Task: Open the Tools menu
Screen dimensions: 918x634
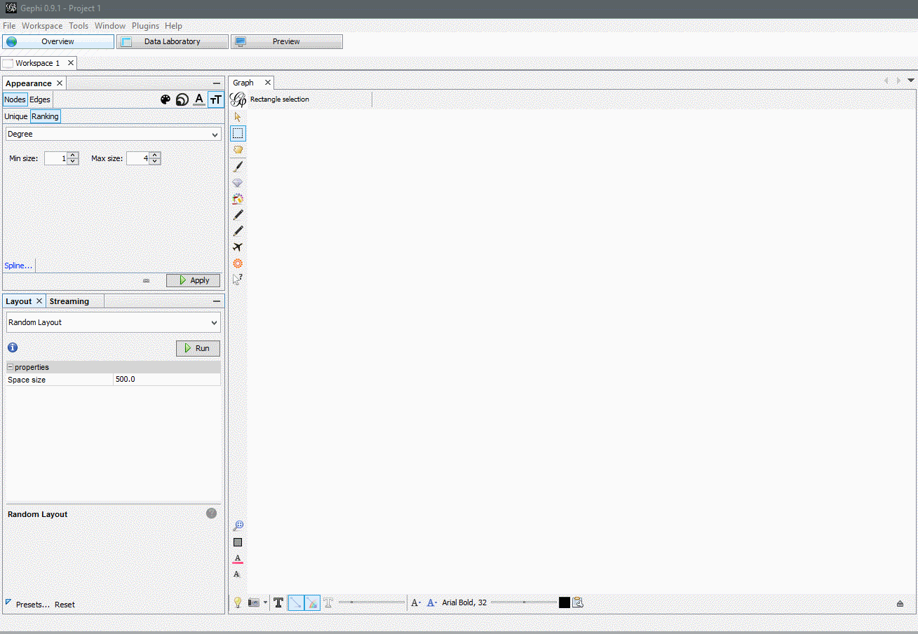Action: (79, 26)
